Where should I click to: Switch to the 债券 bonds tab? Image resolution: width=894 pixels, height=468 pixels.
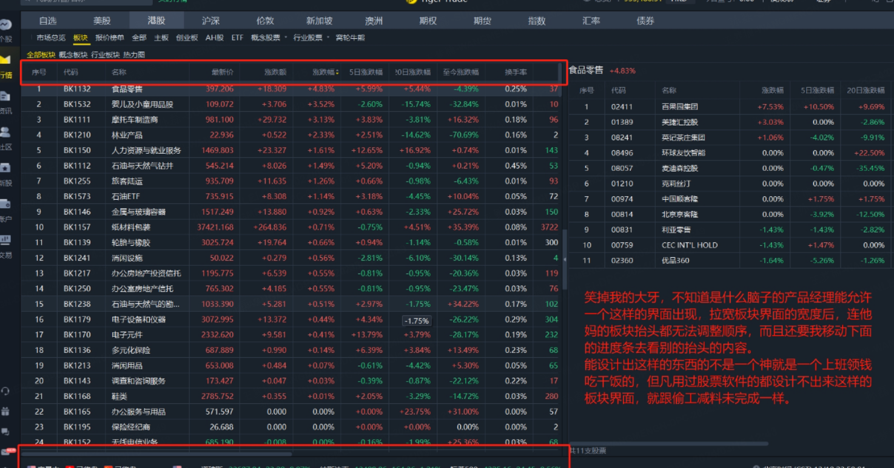(x=645, y=21)
